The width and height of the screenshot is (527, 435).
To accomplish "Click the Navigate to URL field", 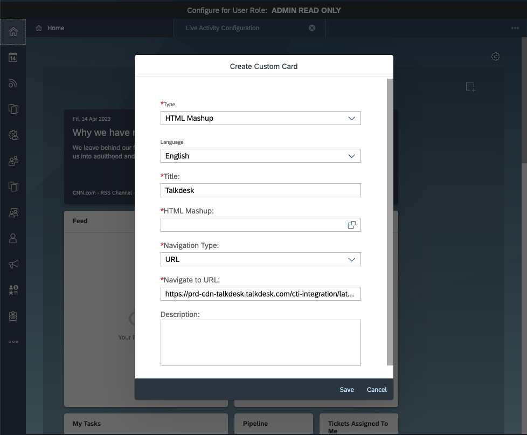I will [x=260, y=294].
